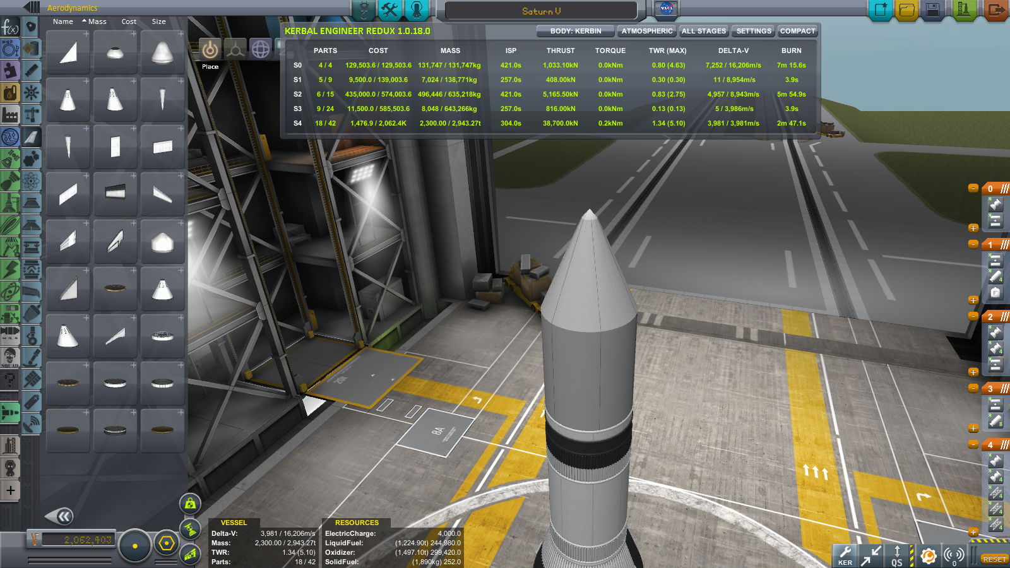Select the S4 row in Kerbal Engineer table

[x=550, y=123]
